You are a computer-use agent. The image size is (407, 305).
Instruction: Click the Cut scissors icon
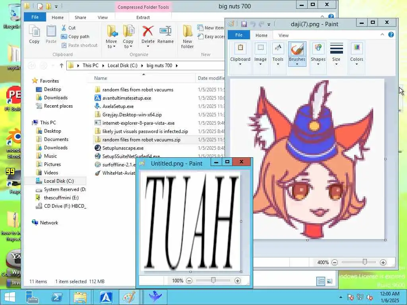(x=64, y=27)
